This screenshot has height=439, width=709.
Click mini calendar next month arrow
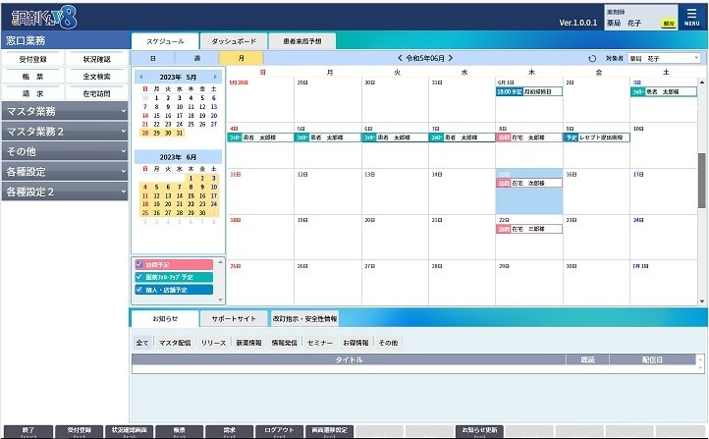216,77
